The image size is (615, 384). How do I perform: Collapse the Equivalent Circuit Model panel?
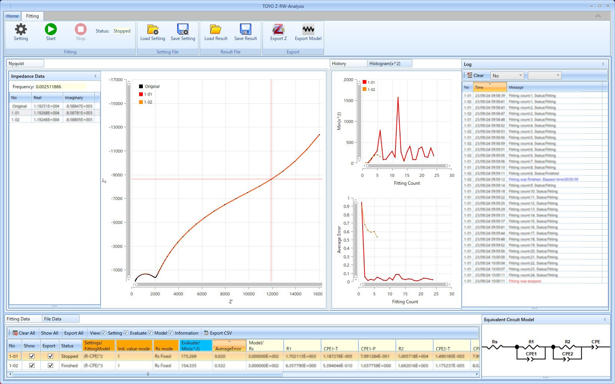(x=605, y=319)
